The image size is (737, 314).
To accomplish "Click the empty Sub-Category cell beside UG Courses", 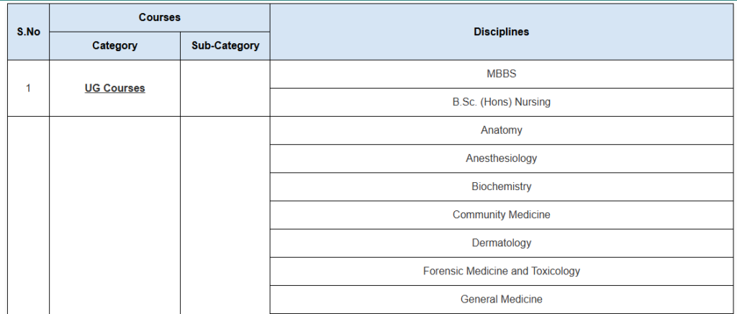I will tap(225, 88).
